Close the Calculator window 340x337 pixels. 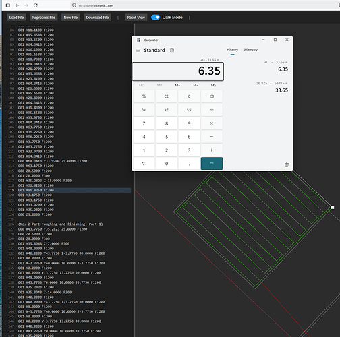[x=287, y=40]
